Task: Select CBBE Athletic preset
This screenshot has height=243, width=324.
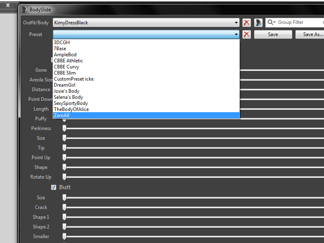Action: (146, 60)
